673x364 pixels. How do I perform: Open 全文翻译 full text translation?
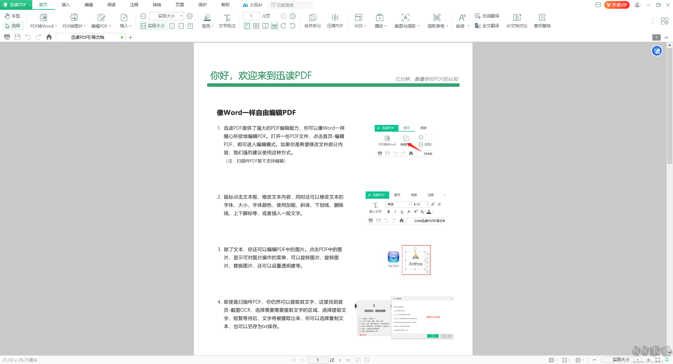[x=487, y=26]
